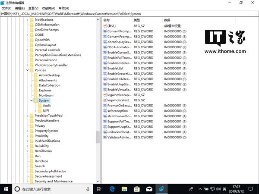
Task: Collapse the System key
Action: [x=32, y=100]
